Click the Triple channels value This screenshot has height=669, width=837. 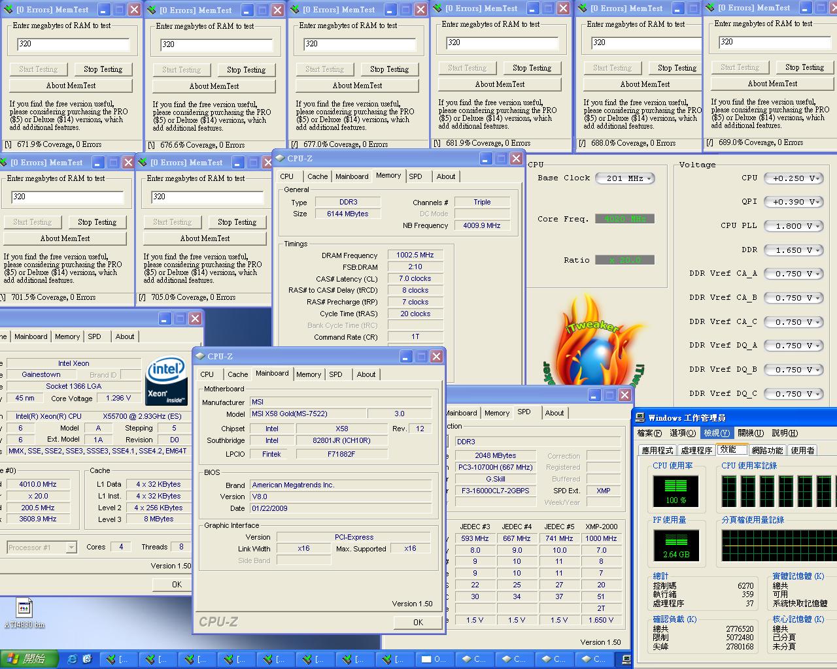(482, 202)
